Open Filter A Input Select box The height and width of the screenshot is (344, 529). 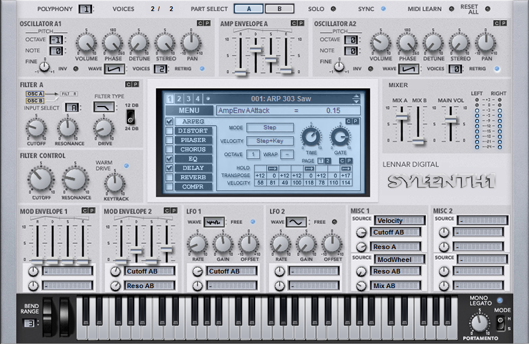(x=72, y=108)
